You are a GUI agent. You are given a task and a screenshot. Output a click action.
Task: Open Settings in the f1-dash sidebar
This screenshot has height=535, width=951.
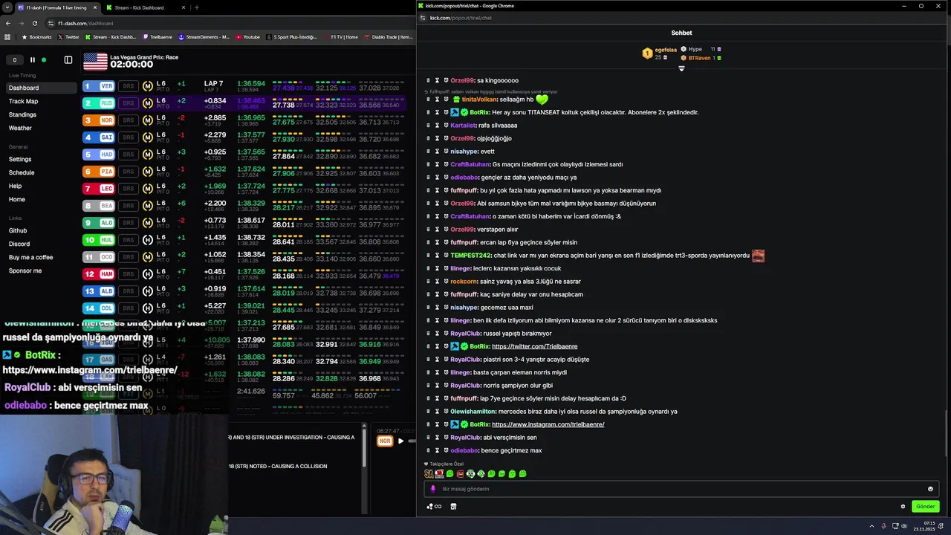(x=20, y=159)
